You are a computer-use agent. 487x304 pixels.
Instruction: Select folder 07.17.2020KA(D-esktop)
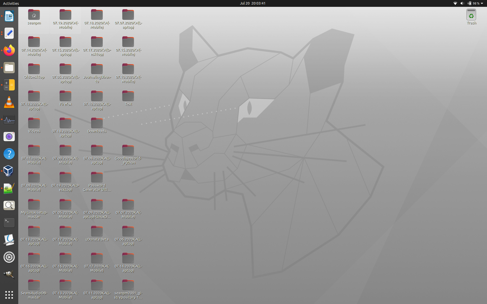[x=97, y=46]
